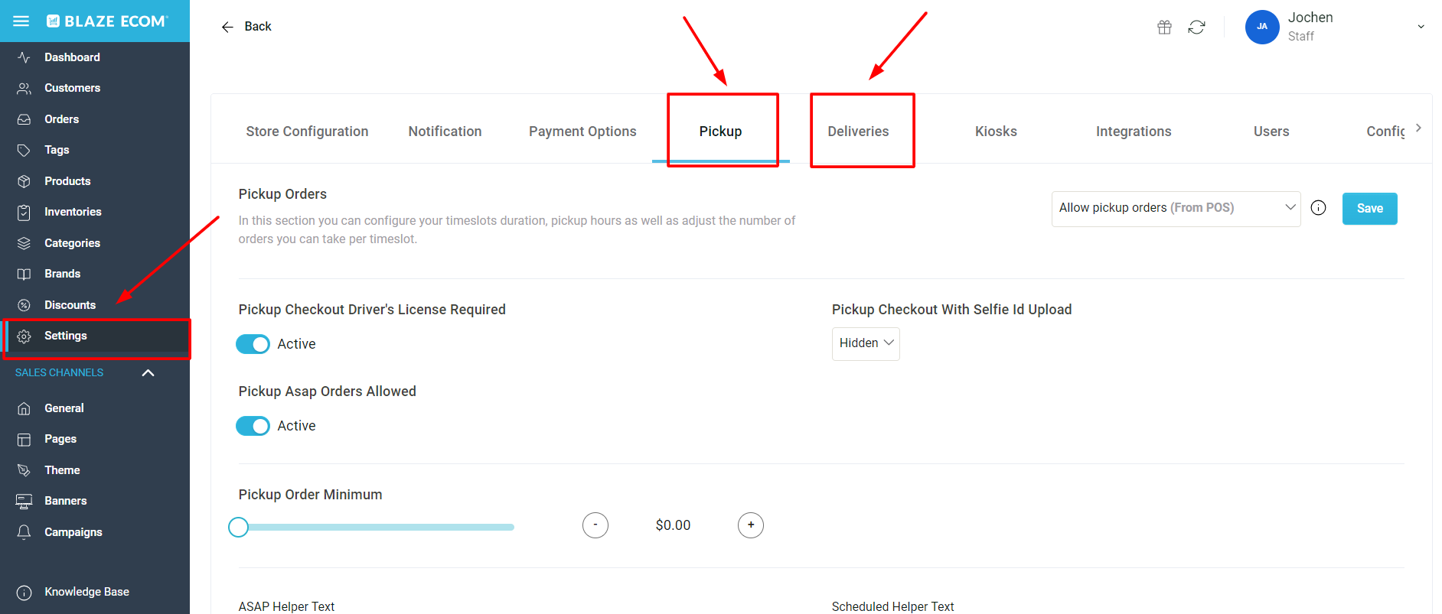
Task: Go Back using the top-left link
Action: tap(246, 26)
